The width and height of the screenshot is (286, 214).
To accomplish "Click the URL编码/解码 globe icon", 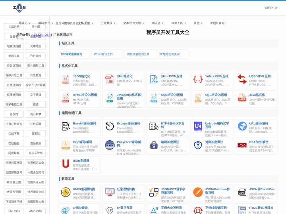I will [x=242, y=126].
